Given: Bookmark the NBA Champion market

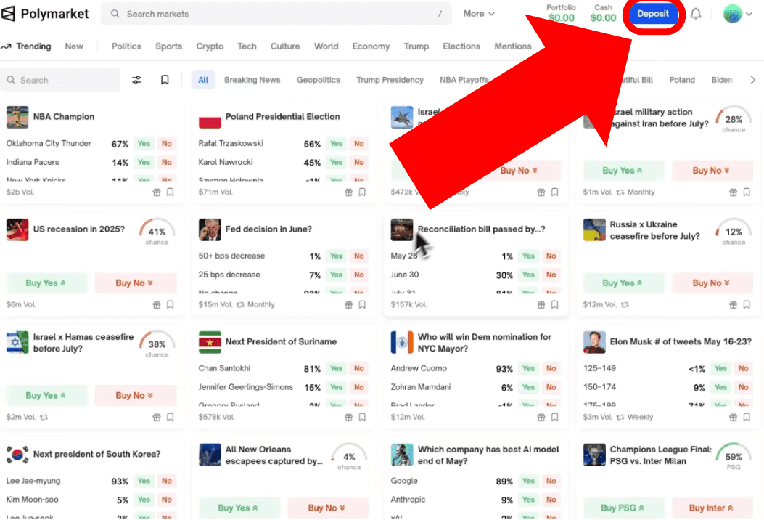Looking at the screenshot, I should pos(171,192).
